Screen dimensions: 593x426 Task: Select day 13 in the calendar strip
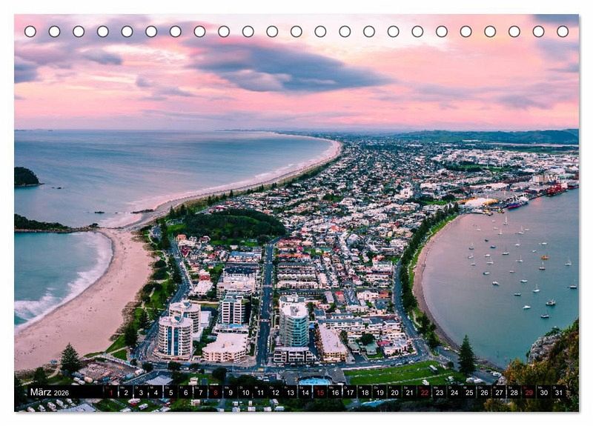point(290,392)
